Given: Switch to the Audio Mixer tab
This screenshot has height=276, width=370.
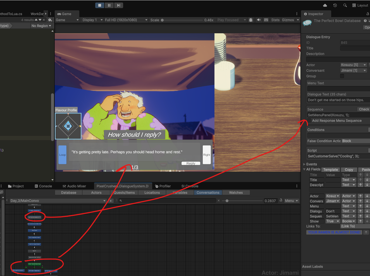Looking at the screenshot, I should tap(74, 186).
